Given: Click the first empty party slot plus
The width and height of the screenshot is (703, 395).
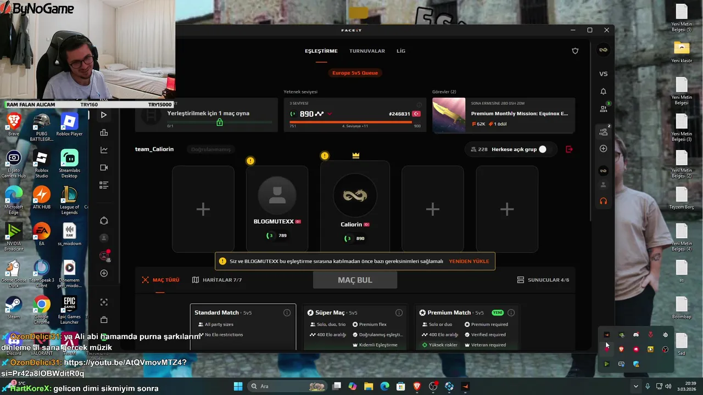Looking at the screenshot, I should (203, 209).
